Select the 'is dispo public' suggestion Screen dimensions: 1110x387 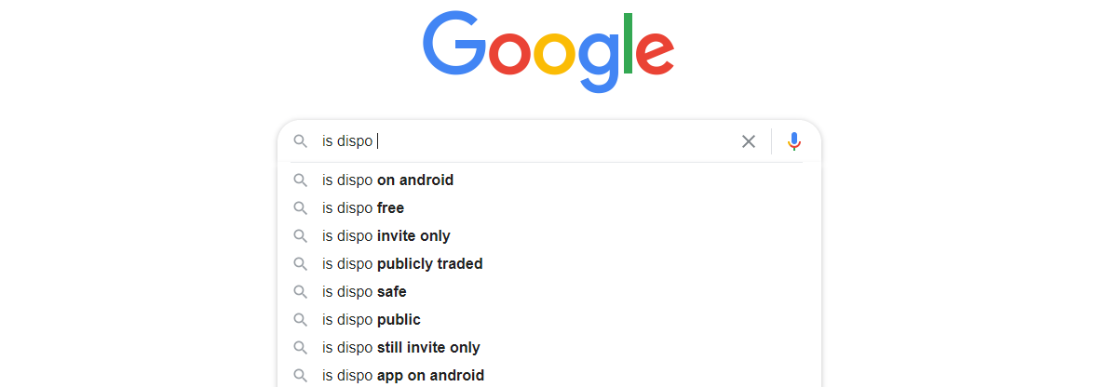point(549,320)
